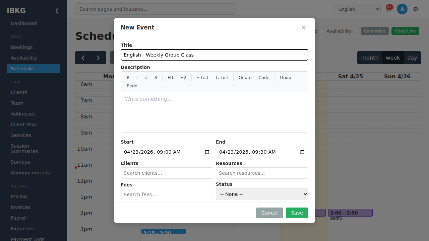Open the user avatar A menu

pyautogui.click(x=402, y=9)
